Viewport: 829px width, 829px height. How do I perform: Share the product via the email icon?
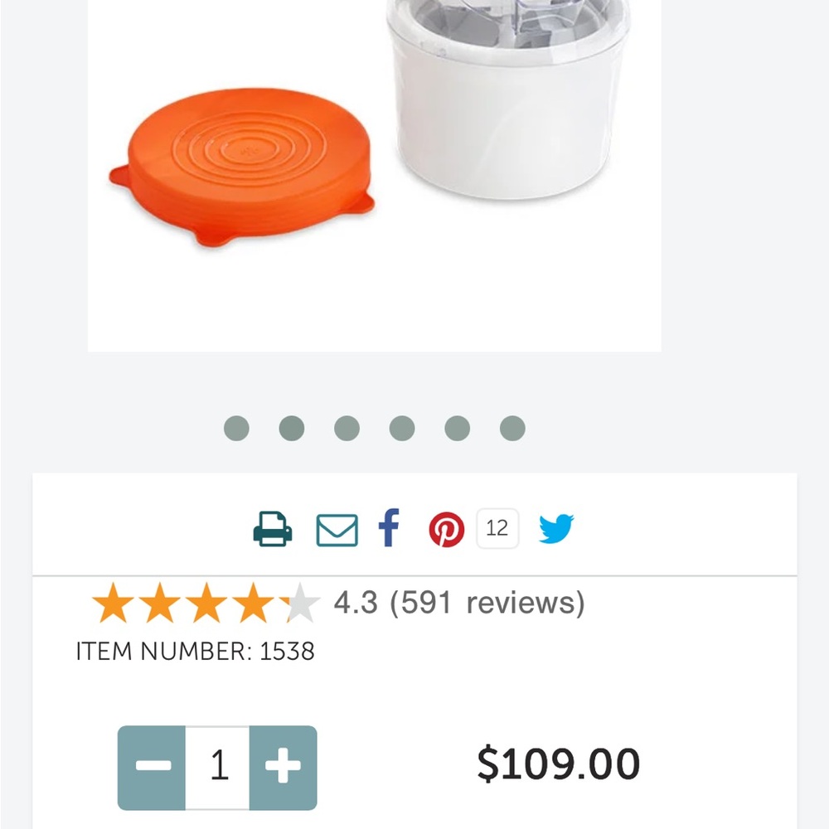coord(338,528)
